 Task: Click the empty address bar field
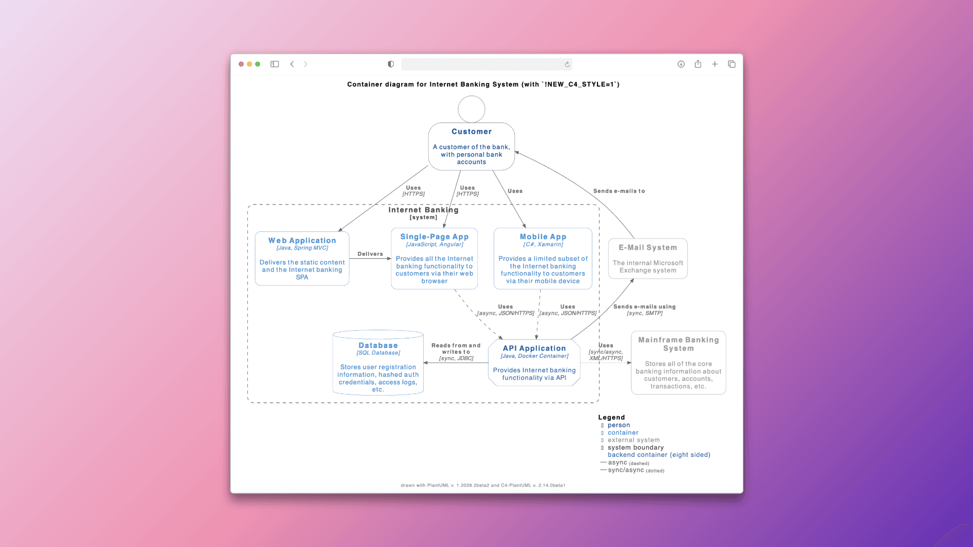tap(481, 64)
